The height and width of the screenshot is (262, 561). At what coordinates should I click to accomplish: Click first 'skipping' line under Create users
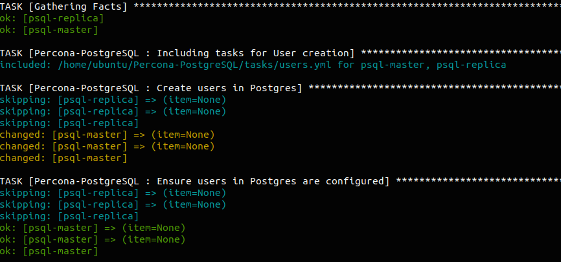click(x=113, y=100)
